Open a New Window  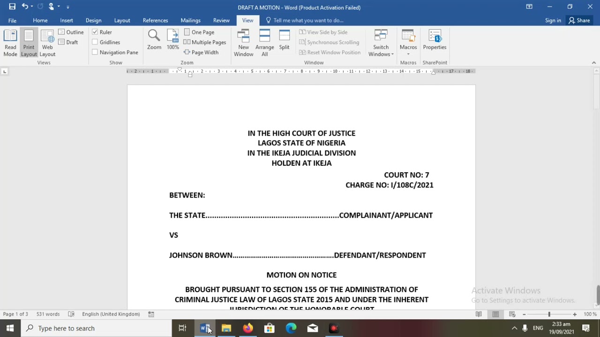(x=244, y=43)
